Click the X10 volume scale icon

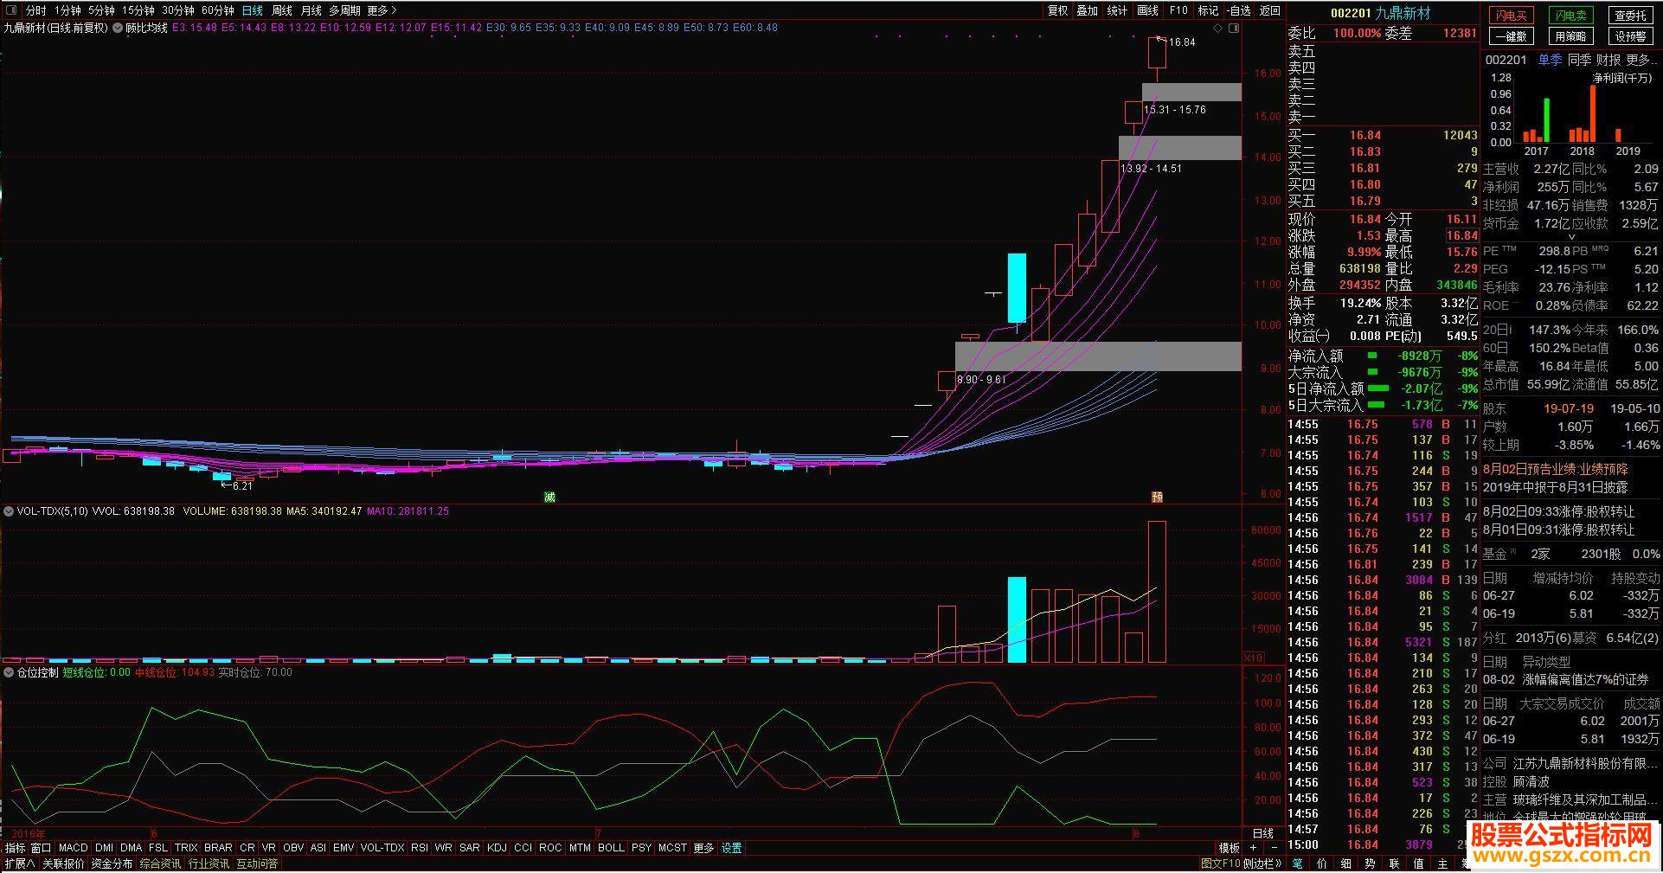(1252, 658)
